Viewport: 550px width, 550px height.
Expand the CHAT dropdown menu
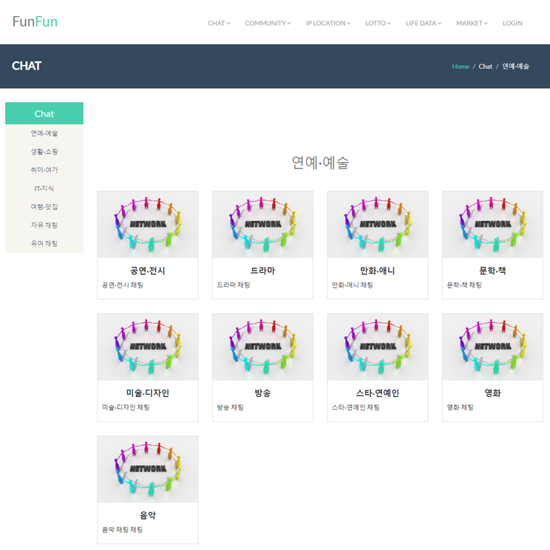click(219, 23)
